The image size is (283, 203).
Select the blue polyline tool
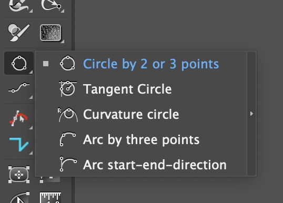pyautogui.click(x=19, y=144)
